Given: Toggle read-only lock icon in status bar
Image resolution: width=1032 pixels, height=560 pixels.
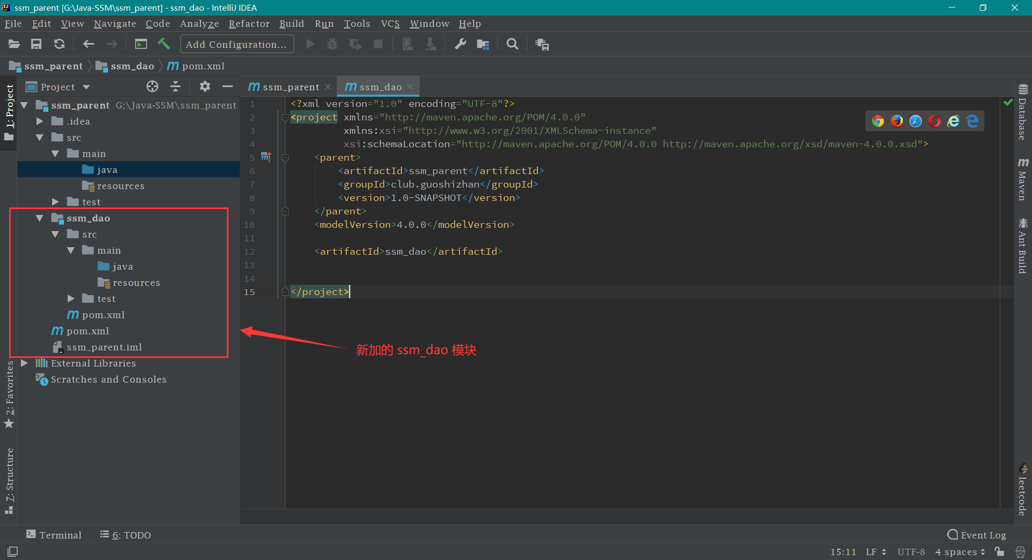Looking at the screenshot, I should point(999,551).
